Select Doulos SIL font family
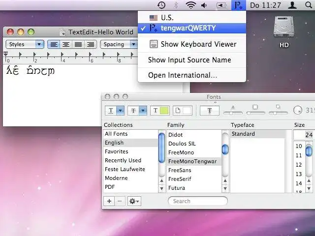 [x=194, y=144]
